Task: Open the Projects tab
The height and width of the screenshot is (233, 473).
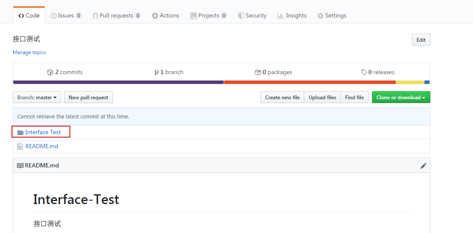Action: coord(209,15)
